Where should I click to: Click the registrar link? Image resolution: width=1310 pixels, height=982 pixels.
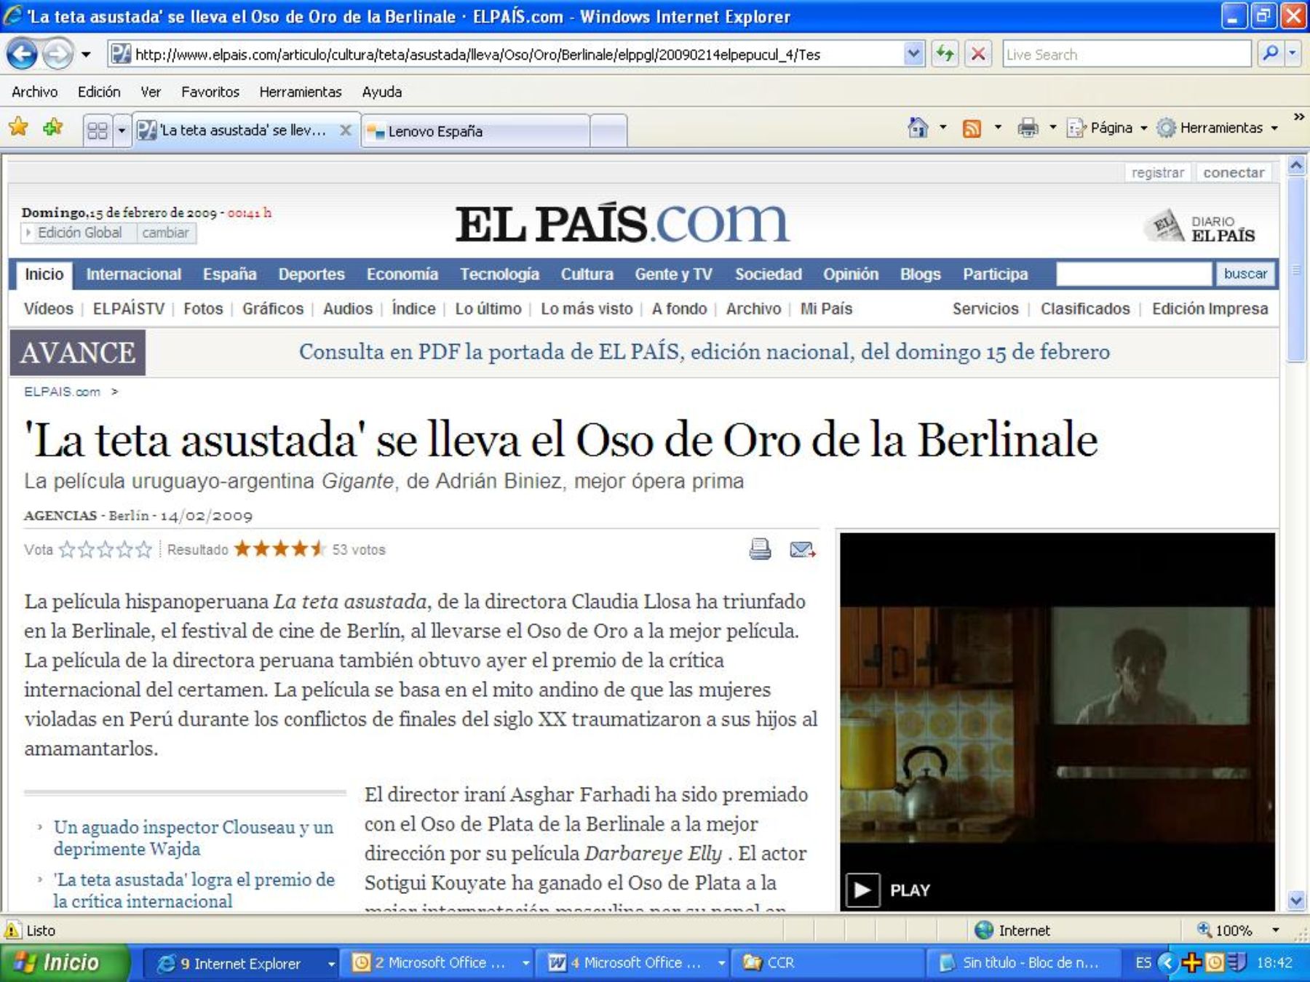(1157, 172)
